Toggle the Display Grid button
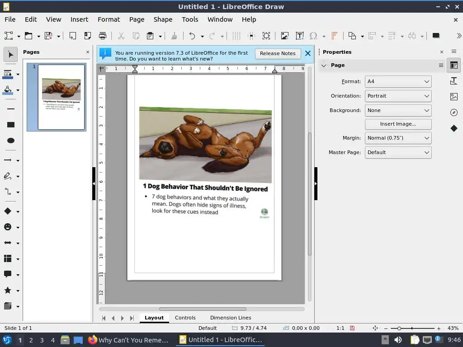The height and width of the screenshot is (347, 463). (x=236, y=36)
